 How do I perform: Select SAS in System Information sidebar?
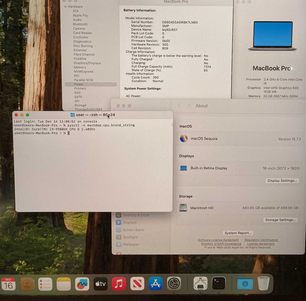pyautogui.click(x=78, y=93)
